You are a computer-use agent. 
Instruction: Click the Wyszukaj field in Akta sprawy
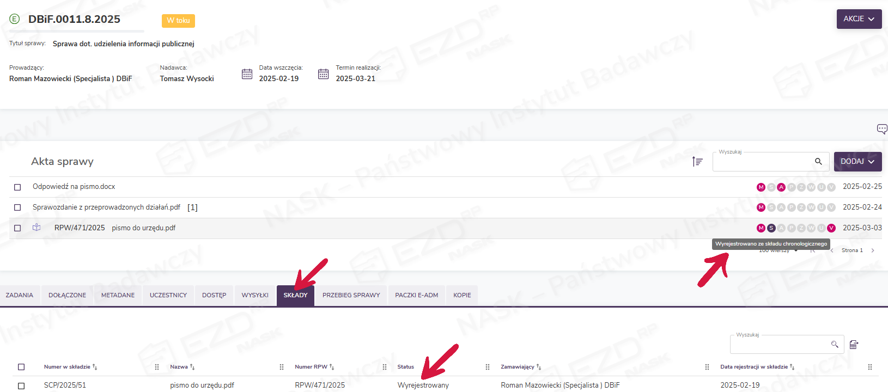pos(763,162)
